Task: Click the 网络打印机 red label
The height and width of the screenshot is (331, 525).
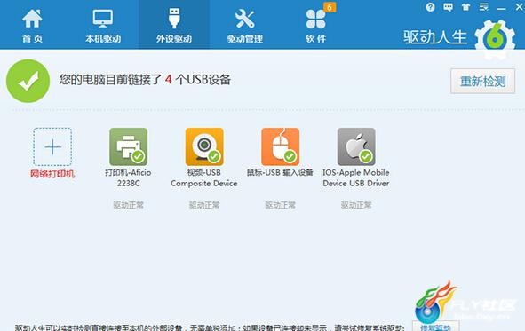Action: point(52,174)
